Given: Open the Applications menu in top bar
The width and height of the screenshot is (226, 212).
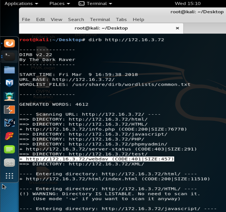Looking at the screenshot, I should [x=21, y=3].
